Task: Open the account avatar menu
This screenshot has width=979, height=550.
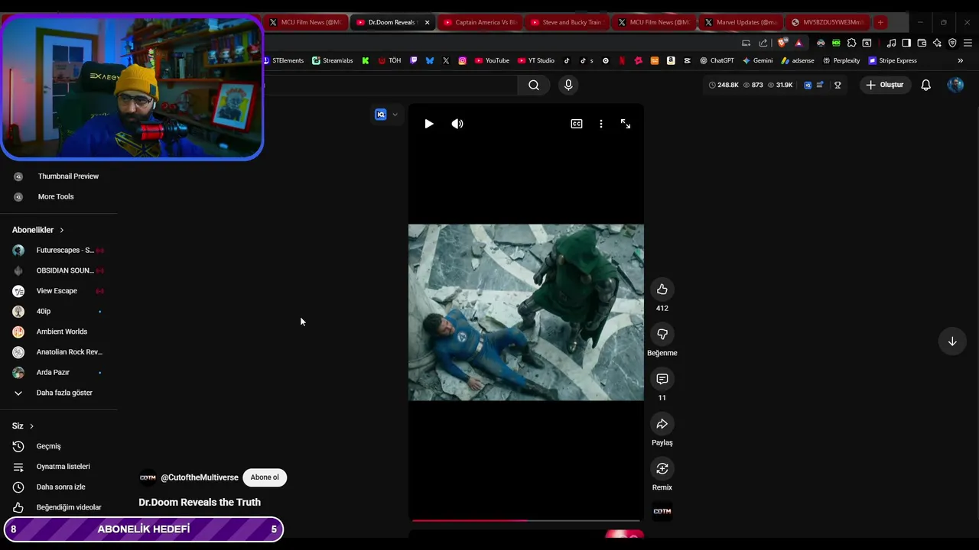Action: click(955, 85)
